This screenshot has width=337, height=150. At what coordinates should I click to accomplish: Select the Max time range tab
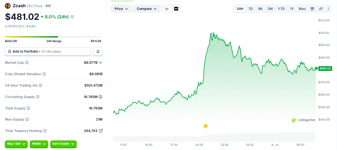click(x=302, y=9)
